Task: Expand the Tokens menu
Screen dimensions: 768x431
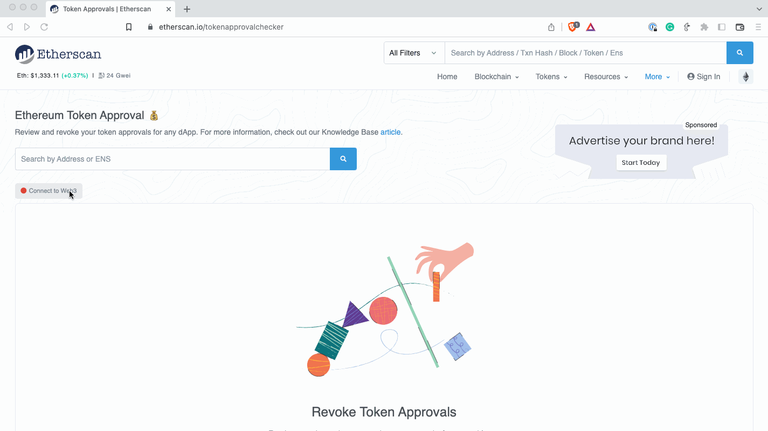Action: pyautogui.click(x=551, y=77)
